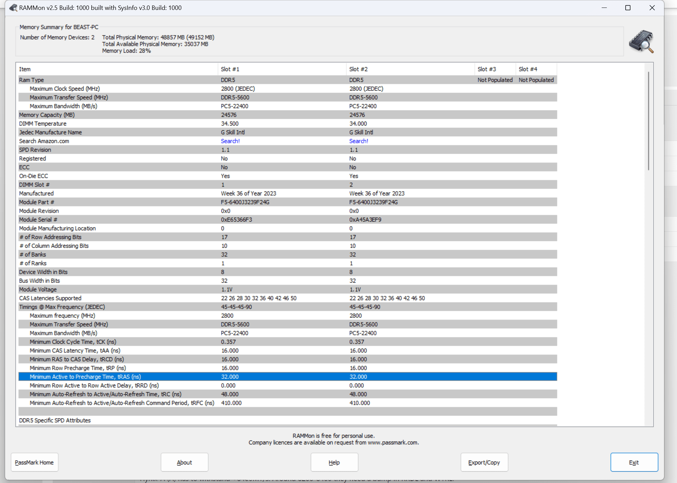Select # of Column Addressing Bits row

288,246
